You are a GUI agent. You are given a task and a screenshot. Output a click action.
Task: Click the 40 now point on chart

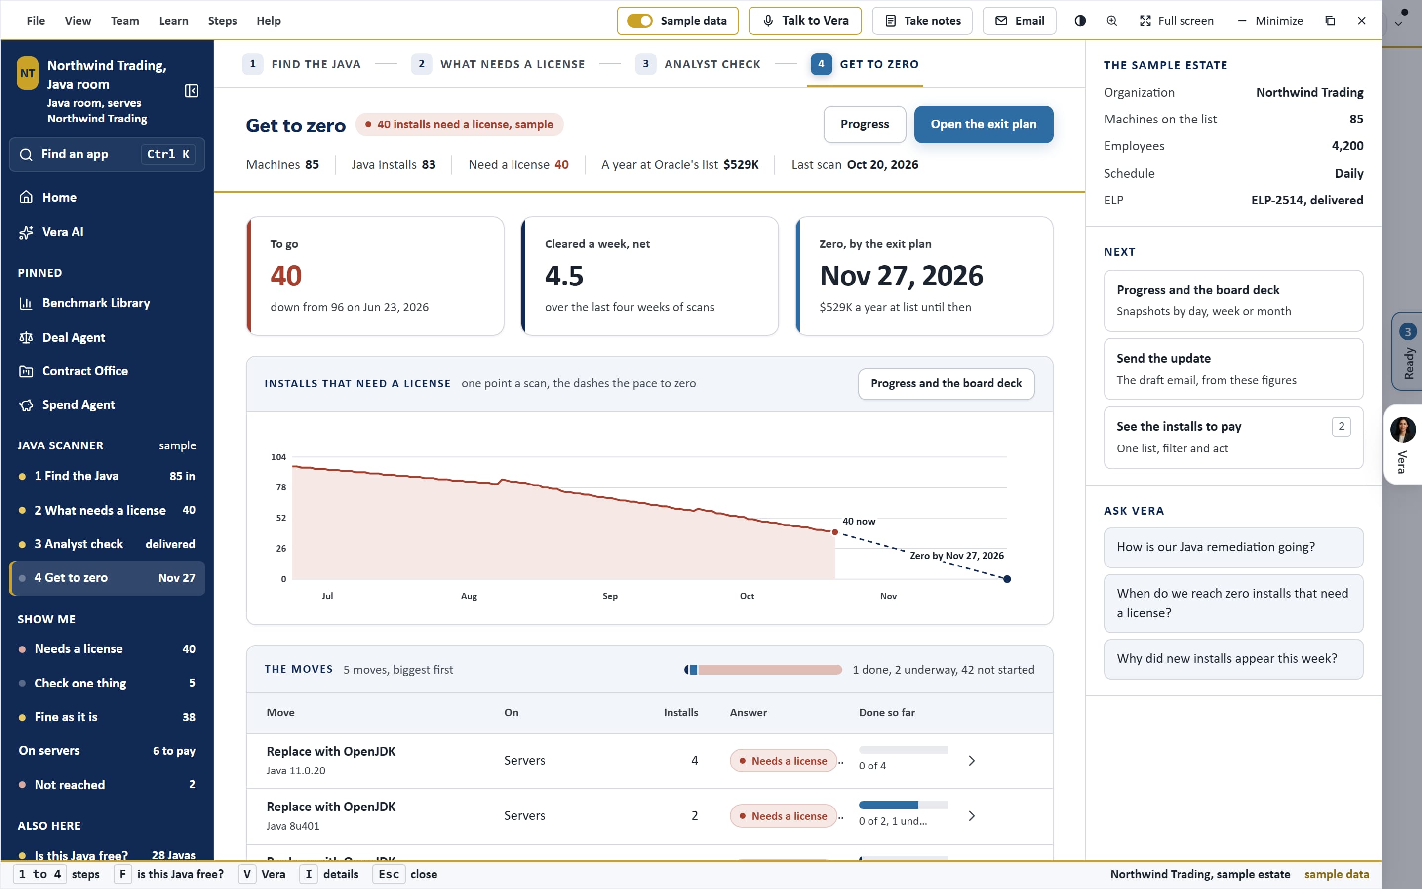tap(834, 532)
